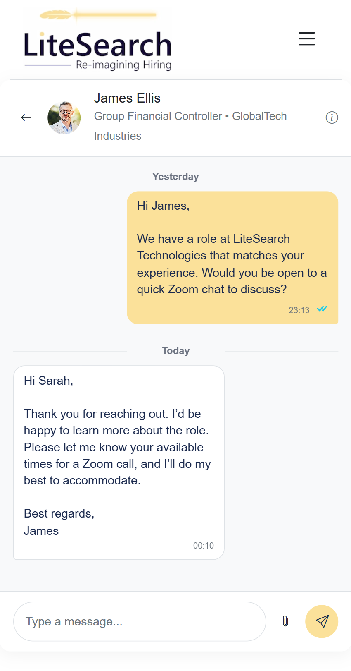351x671 pixels.
Task: Go back using the left arrow
Action: [x=26, y=118]
